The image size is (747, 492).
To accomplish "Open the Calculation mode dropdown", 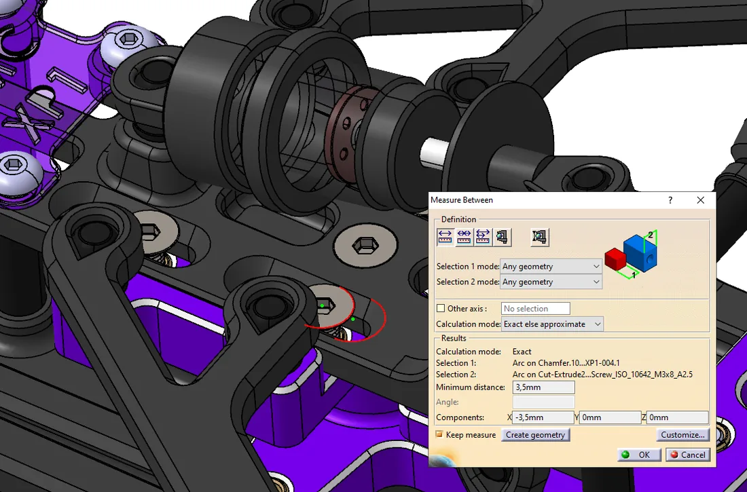I will (552, 324).
